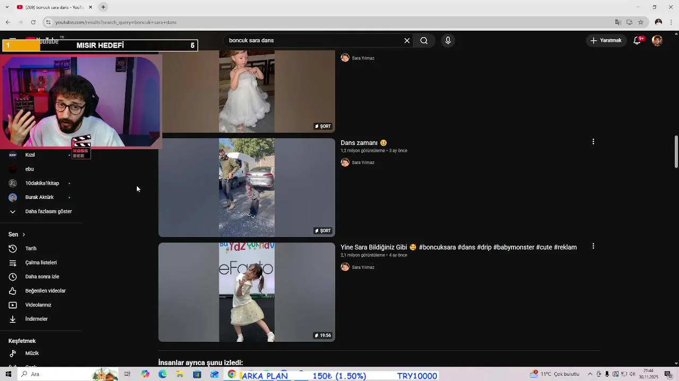Open options menu for 'Dans zamanı' video
The width and height of the screenshot is (679, 381).
[x=593, y=142]
